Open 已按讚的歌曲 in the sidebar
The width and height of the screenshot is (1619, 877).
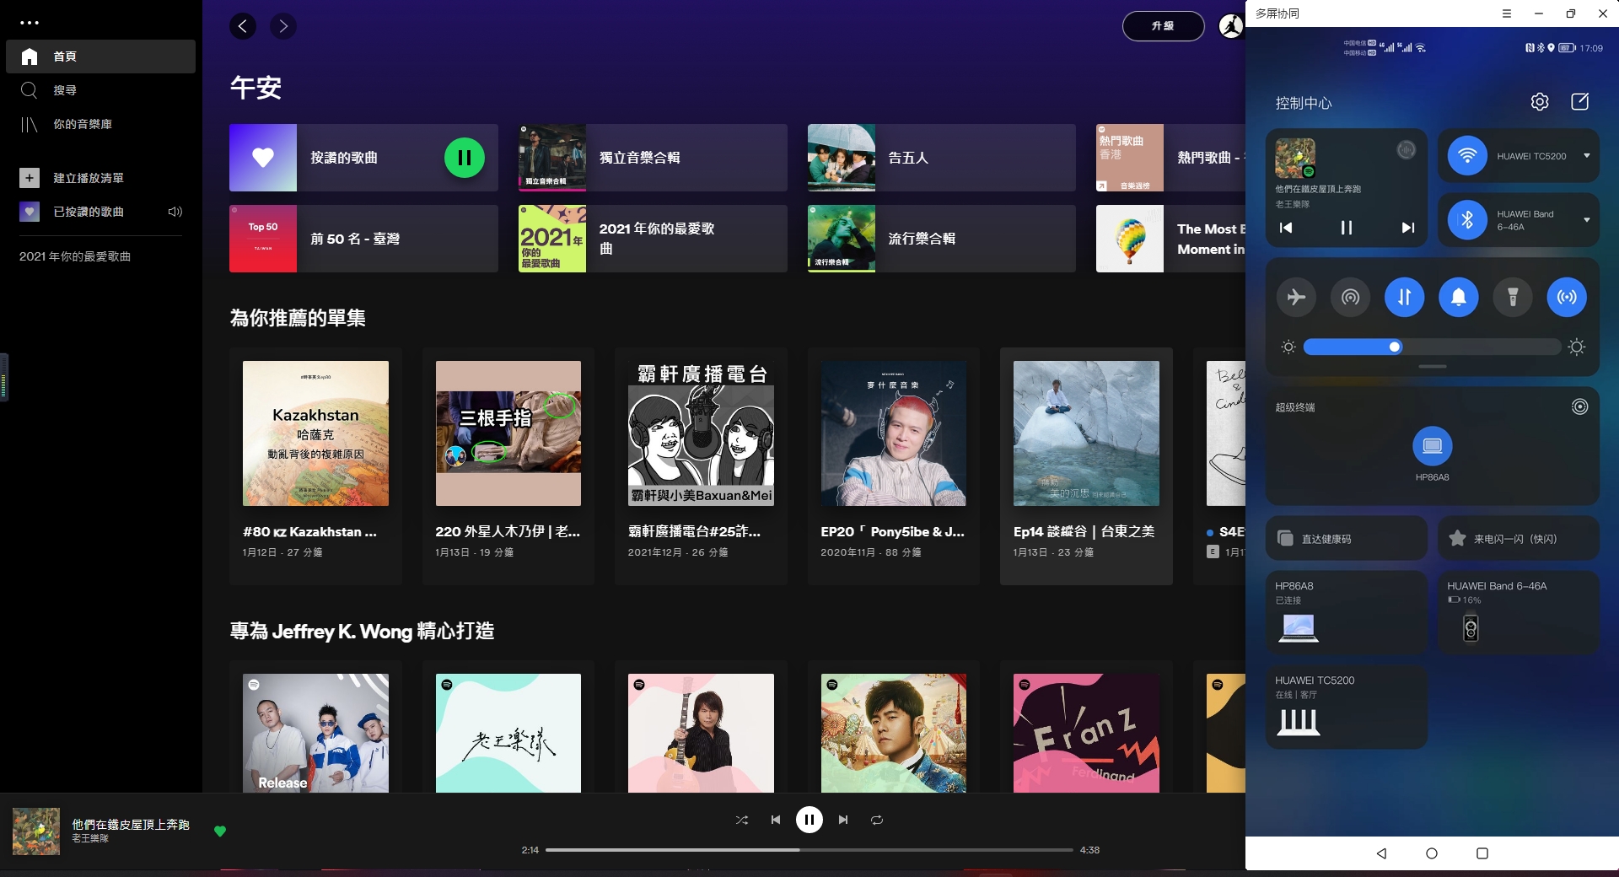point(100,212)
